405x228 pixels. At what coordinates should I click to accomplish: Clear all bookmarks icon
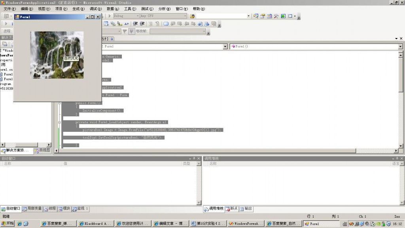pos(214,24)
